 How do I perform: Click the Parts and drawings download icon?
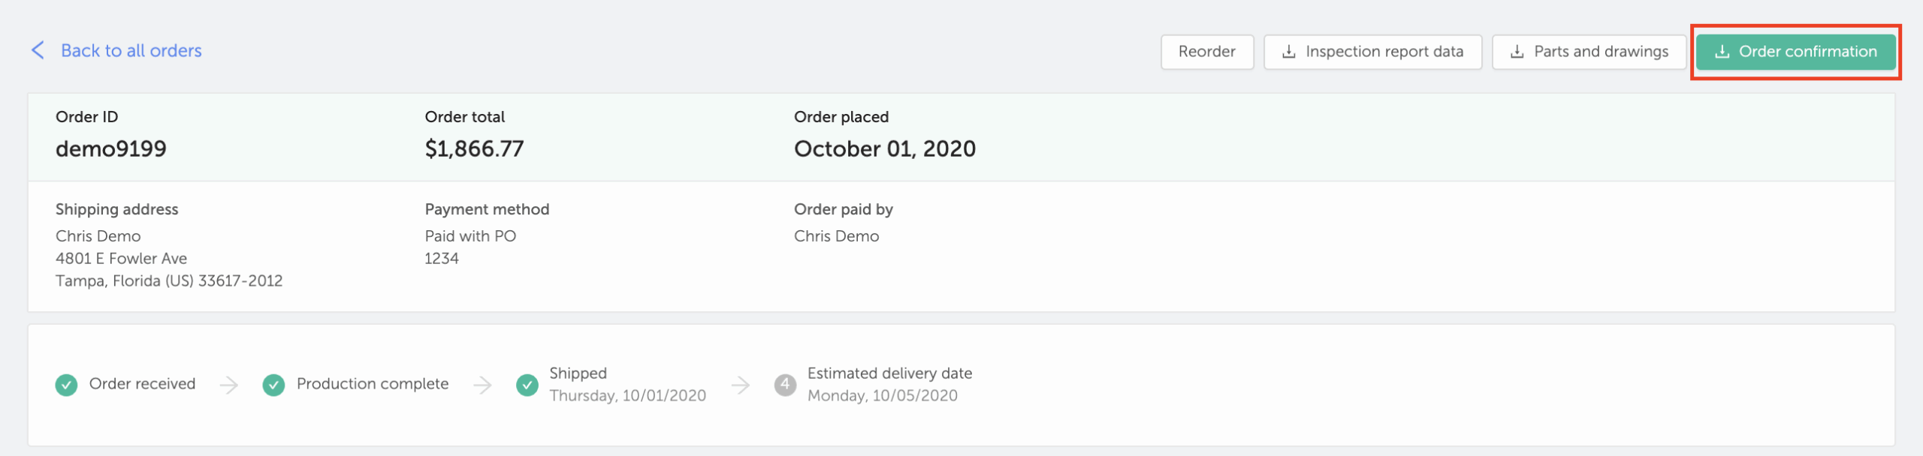click(x=1517, y=52)
